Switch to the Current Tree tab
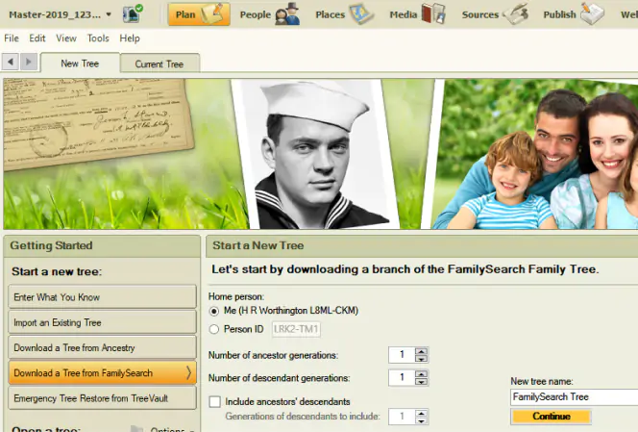The height and width of the screenshot is (432, 638). tap(159, 64)
